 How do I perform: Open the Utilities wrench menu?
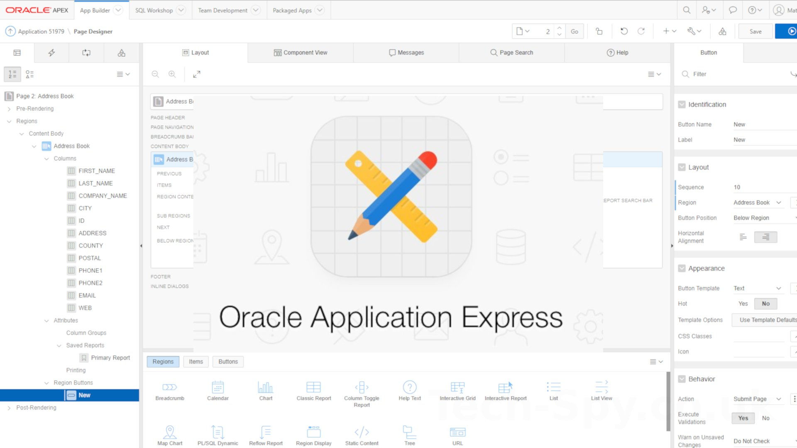(694, 31)
